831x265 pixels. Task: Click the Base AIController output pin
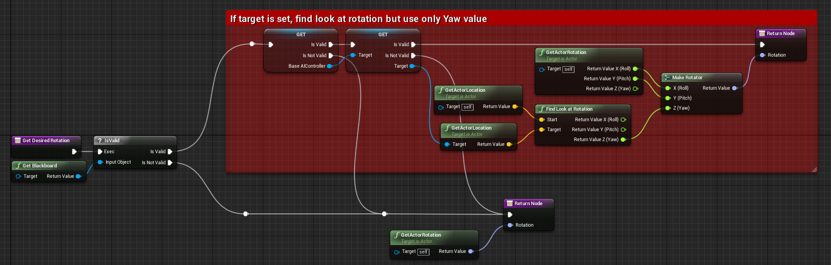click(330, 66)
